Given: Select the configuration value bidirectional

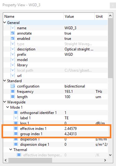Looking at the screenshot, I should tap(75, 86).
